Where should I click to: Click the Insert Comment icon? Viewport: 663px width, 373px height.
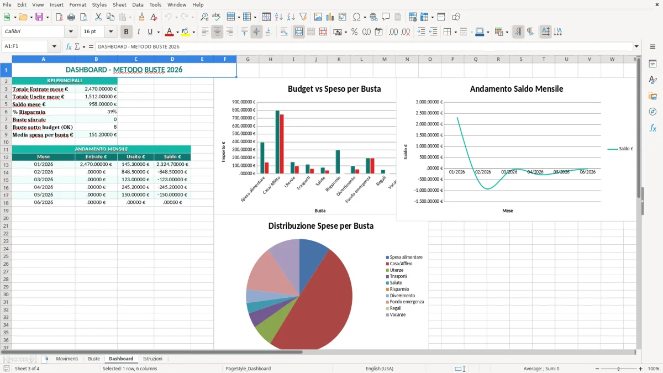click(386, 17)
